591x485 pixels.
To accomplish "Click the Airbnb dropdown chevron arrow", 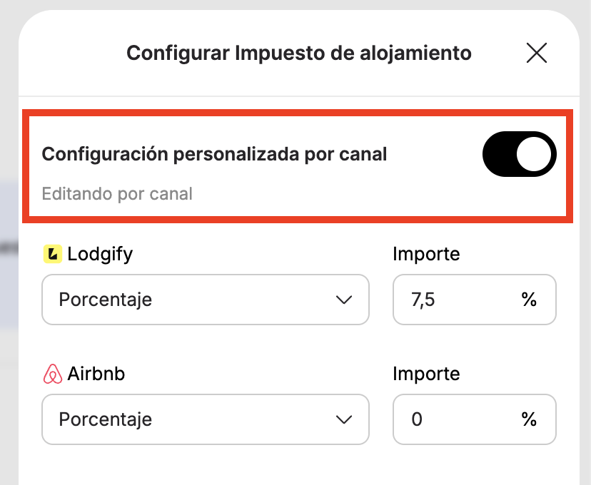I will pos(344,419).
